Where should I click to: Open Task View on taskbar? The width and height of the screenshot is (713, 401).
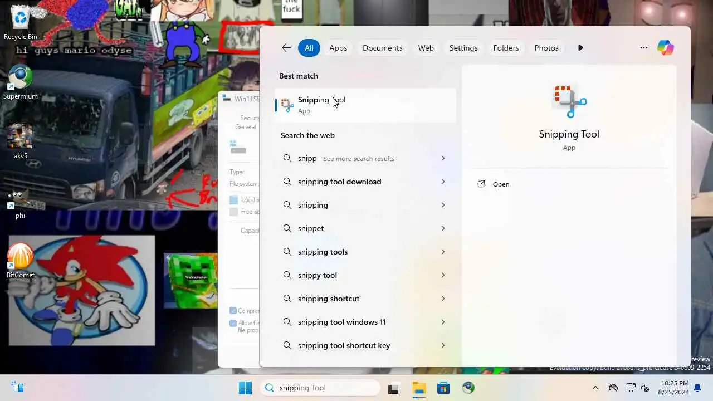pyautogui.click(x=394, y=388)
